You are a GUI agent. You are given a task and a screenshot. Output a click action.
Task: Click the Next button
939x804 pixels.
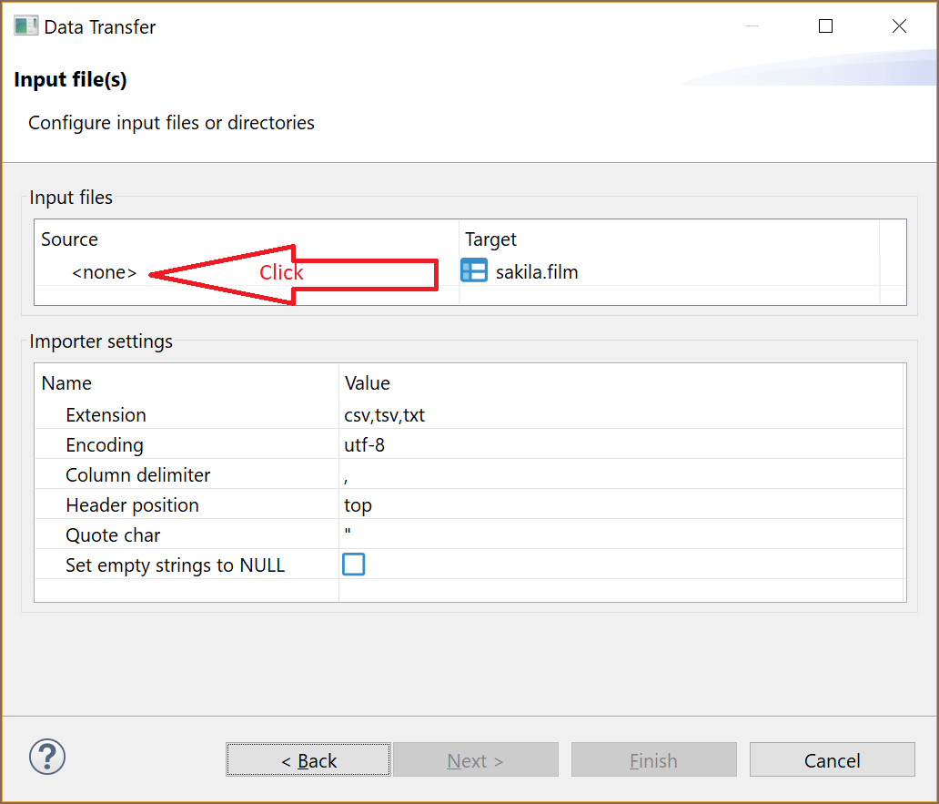475,760
